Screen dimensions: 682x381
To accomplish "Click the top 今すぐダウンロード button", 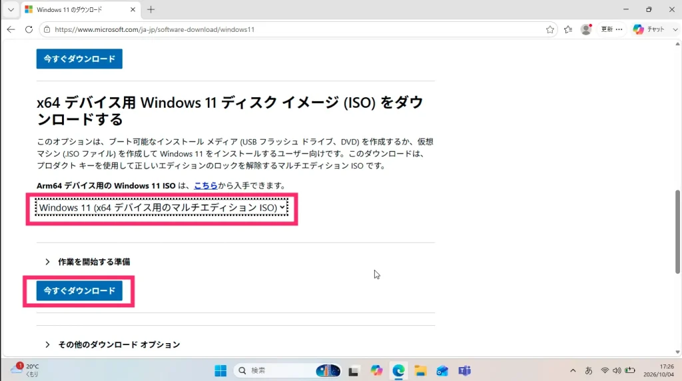I will coord(79,59).
